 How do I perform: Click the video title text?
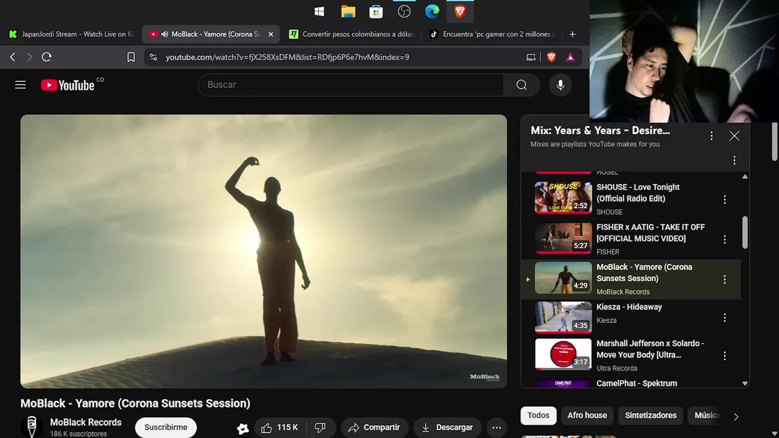point(135,403)
